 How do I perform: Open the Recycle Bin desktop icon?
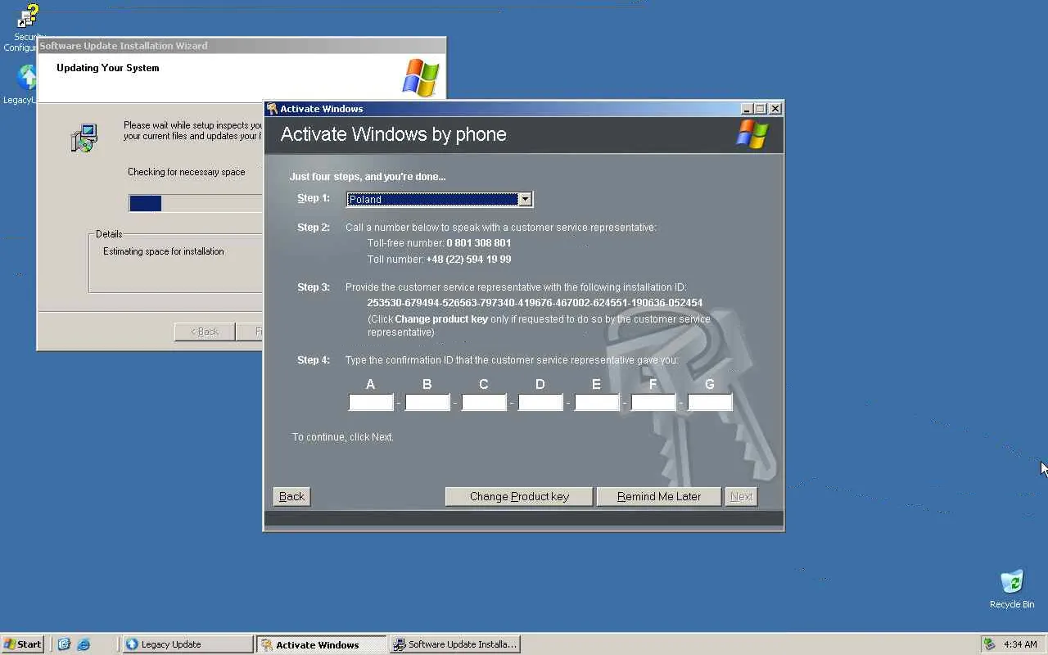(1012, 589)
